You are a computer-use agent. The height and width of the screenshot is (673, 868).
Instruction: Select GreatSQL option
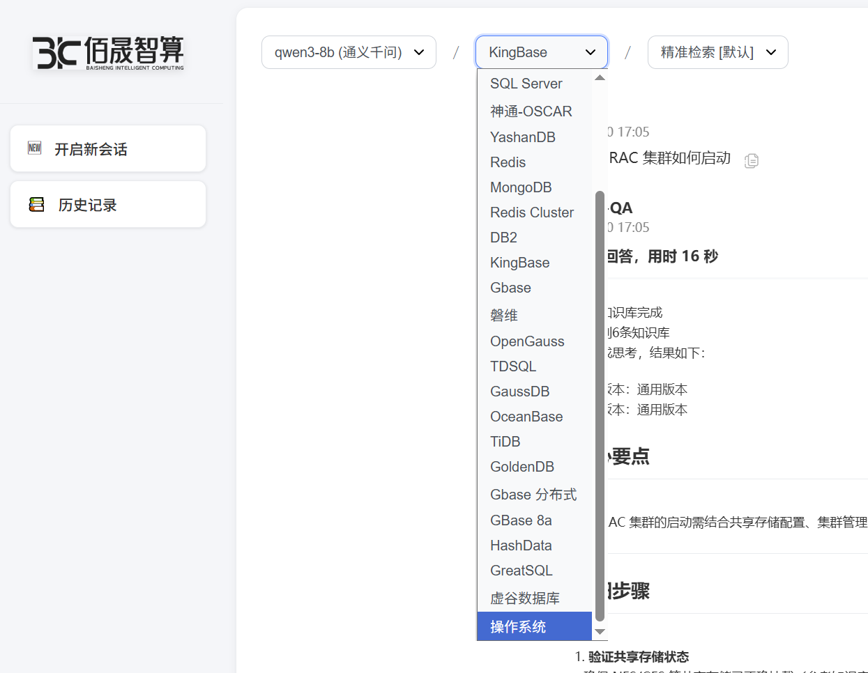tap(535, 571)
